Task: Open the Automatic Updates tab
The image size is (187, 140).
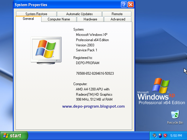Action: coord(79,14)
